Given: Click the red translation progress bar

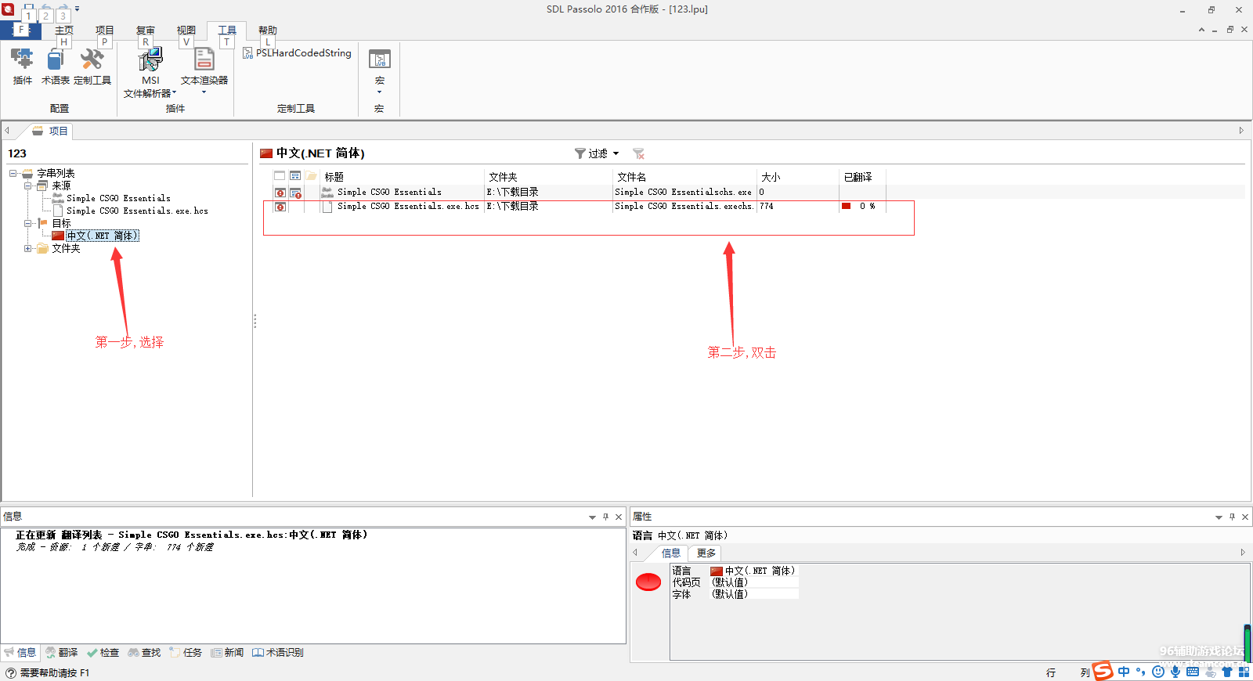Looking at the screenshot, I should click(x=846, y=207).
